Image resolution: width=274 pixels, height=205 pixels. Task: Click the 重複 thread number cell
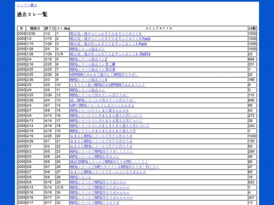(x=63, y=187)
